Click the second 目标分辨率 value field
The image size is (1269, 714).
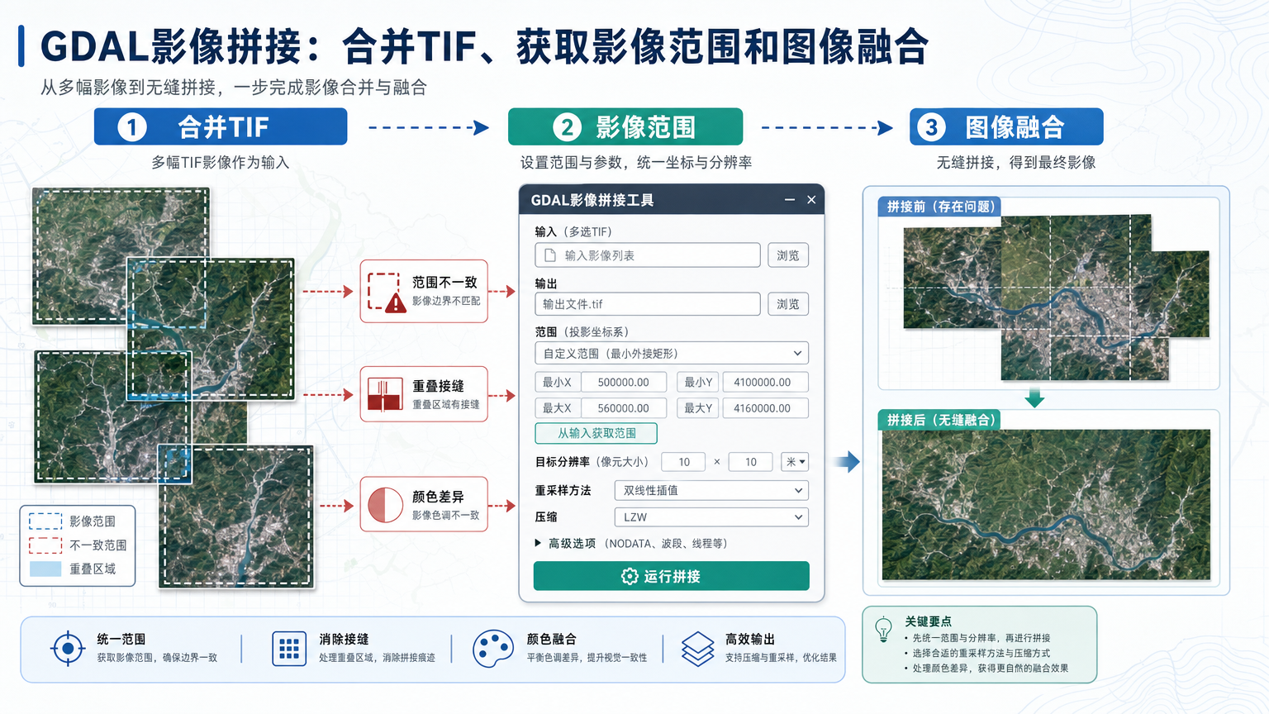(x=750, y=462)
